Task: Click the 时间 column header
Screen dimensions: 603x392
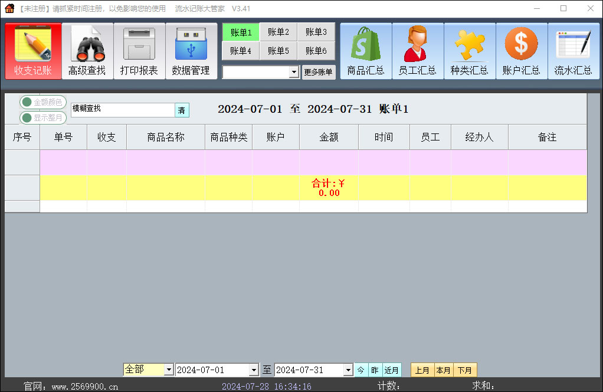Action: pos(384,137)
